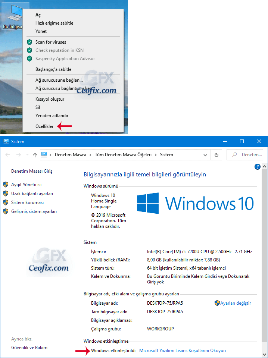Image resolution: width=268 pixels, height=358 pixels.
Task: Click the Windows 10 logo image
Action: (195, 203)
